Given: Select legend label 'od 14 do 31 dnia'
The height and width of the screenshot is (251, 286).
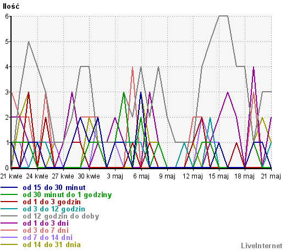Looking at the screenshot, I should pos(52,245).
